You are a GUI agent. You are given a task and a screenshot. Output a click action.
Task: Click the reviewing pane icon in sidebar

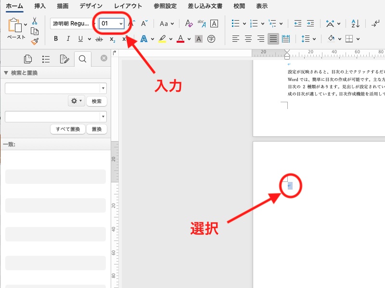pyautogui.click(x=64, y=59)
